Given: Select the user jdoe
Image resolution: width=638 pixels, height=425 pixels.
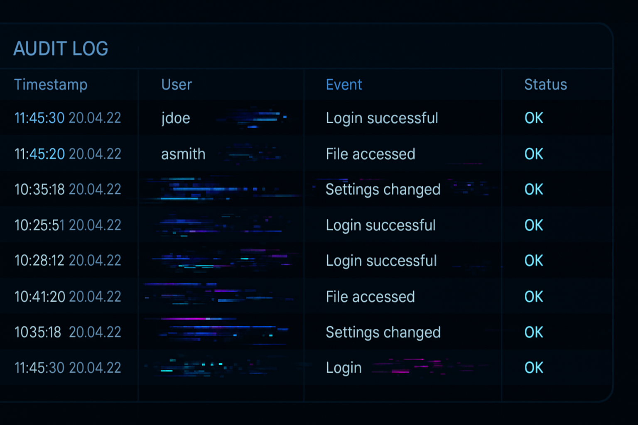Looking at the screenshot, I should coord(176,118).
